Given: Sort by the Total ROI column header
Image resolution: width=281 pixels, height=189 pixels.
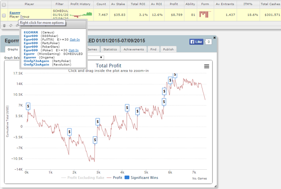Looking at the screenshot, I should click(x=138, y=4).
